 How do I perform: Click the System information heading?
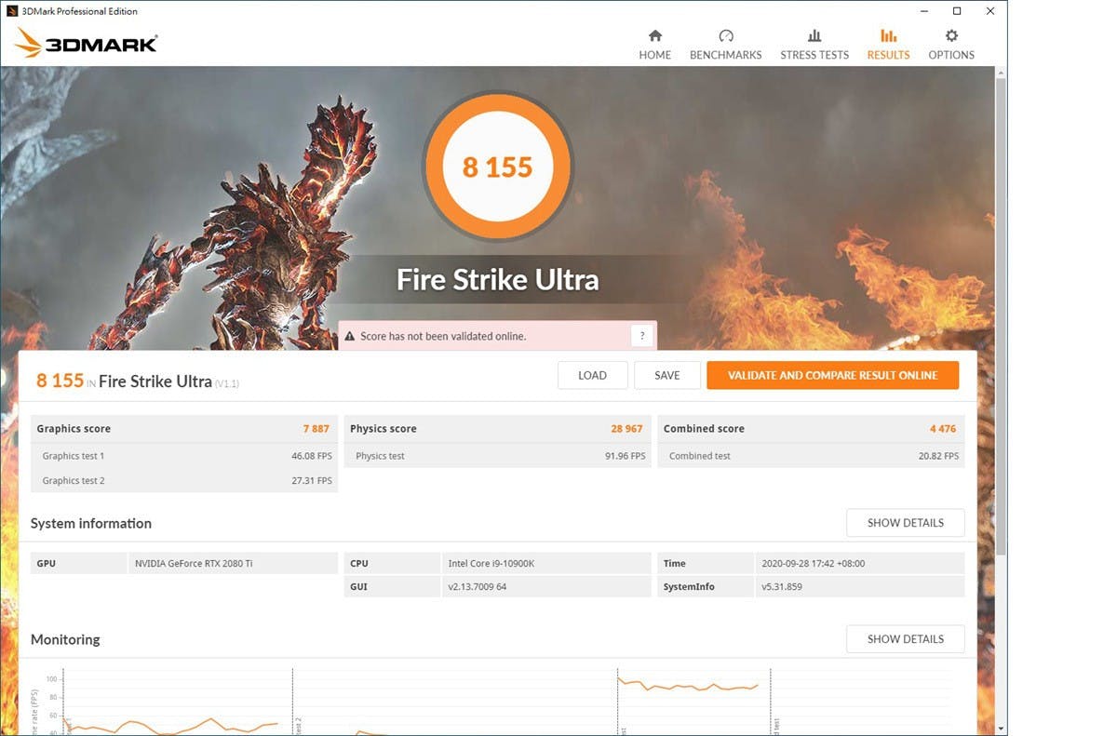pyautogui.click(x=91, y=523)
